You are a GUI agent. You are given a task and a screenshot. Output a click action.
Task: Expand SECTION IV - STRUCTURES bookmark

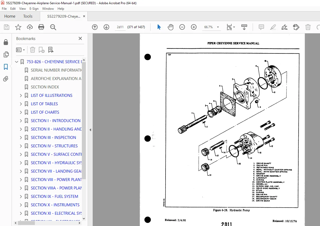click(21, 146)
